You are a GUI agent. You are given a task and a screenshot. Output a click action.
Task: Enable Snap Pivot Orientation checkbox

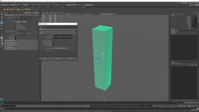tap(16, 28)
